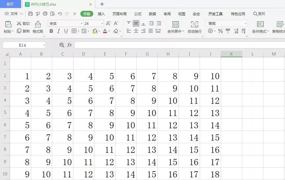Toggle underline formatting

coord(66,31)
